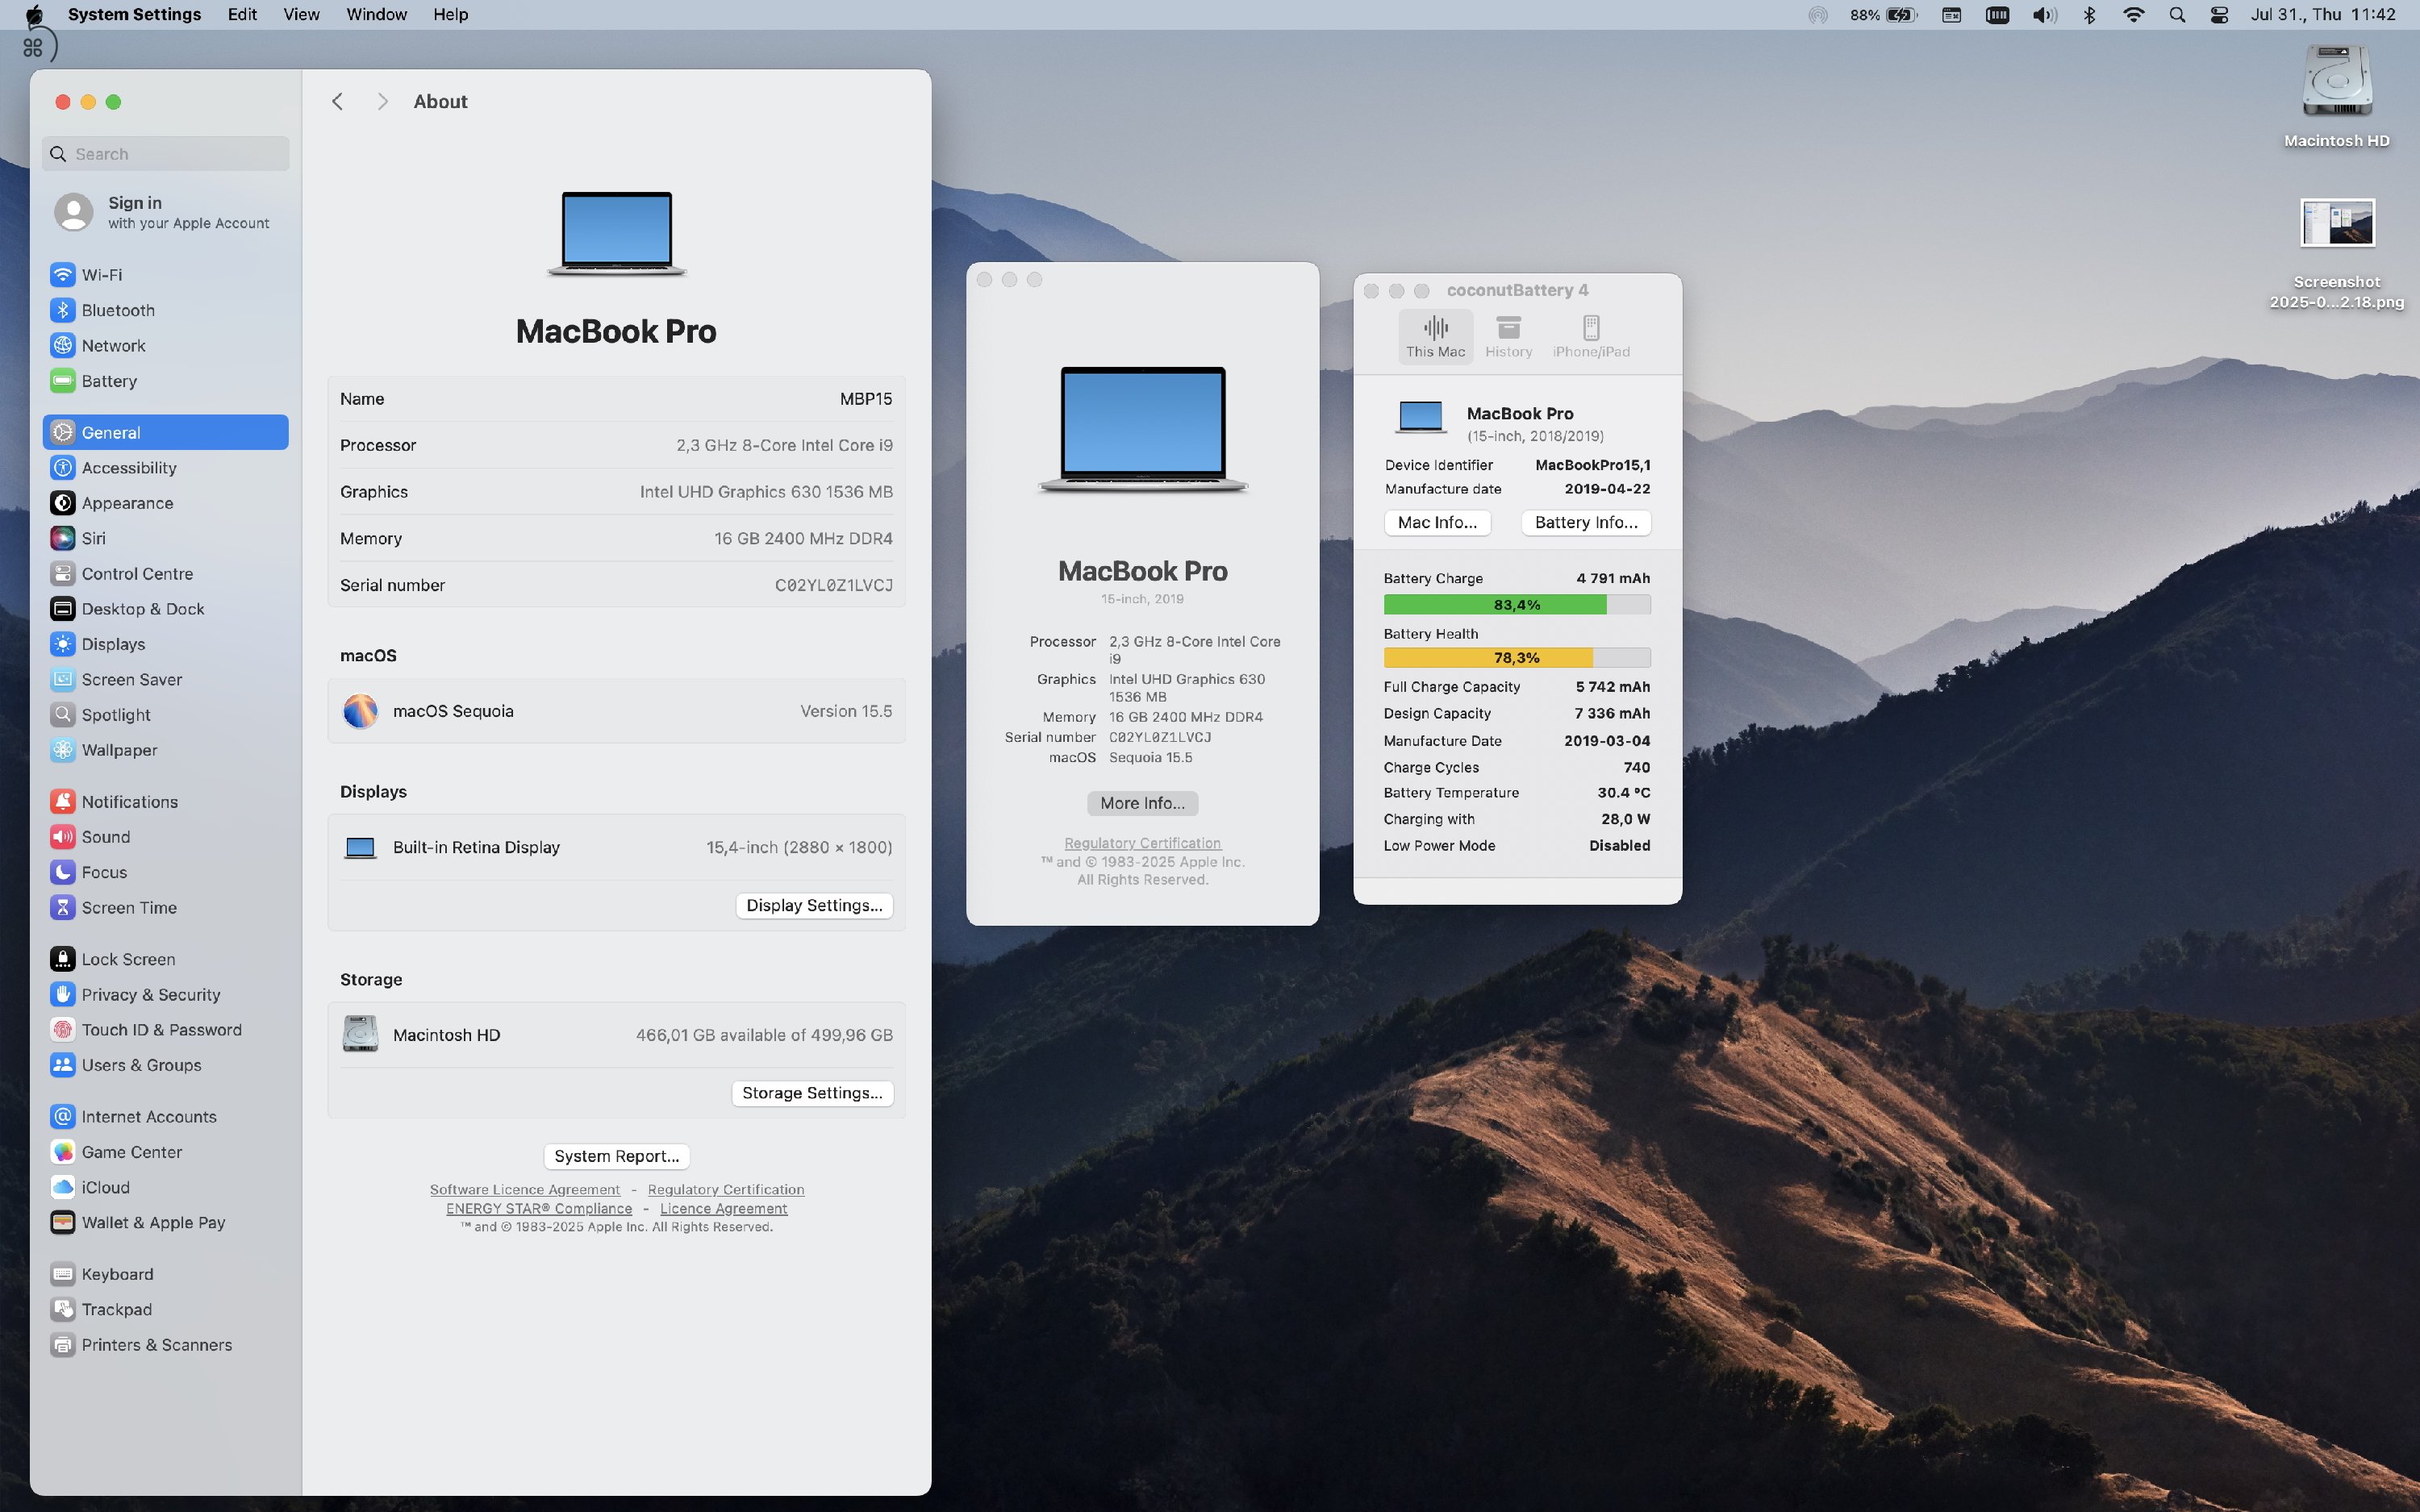
Task: Select Wallpaper in the sidebar
Action: (165, 750)
